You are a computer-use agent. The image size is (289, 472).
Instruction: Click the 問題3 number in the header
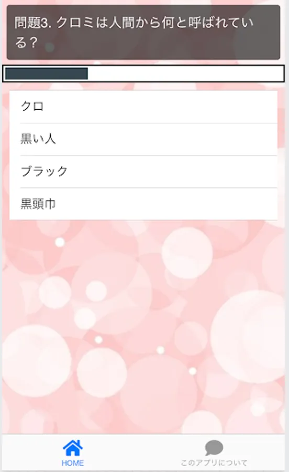tap(33, 23)
